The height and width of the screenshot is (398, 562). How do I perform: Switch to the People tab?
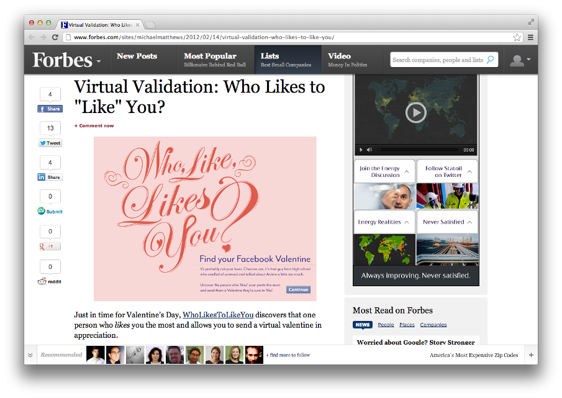point(386,325)
